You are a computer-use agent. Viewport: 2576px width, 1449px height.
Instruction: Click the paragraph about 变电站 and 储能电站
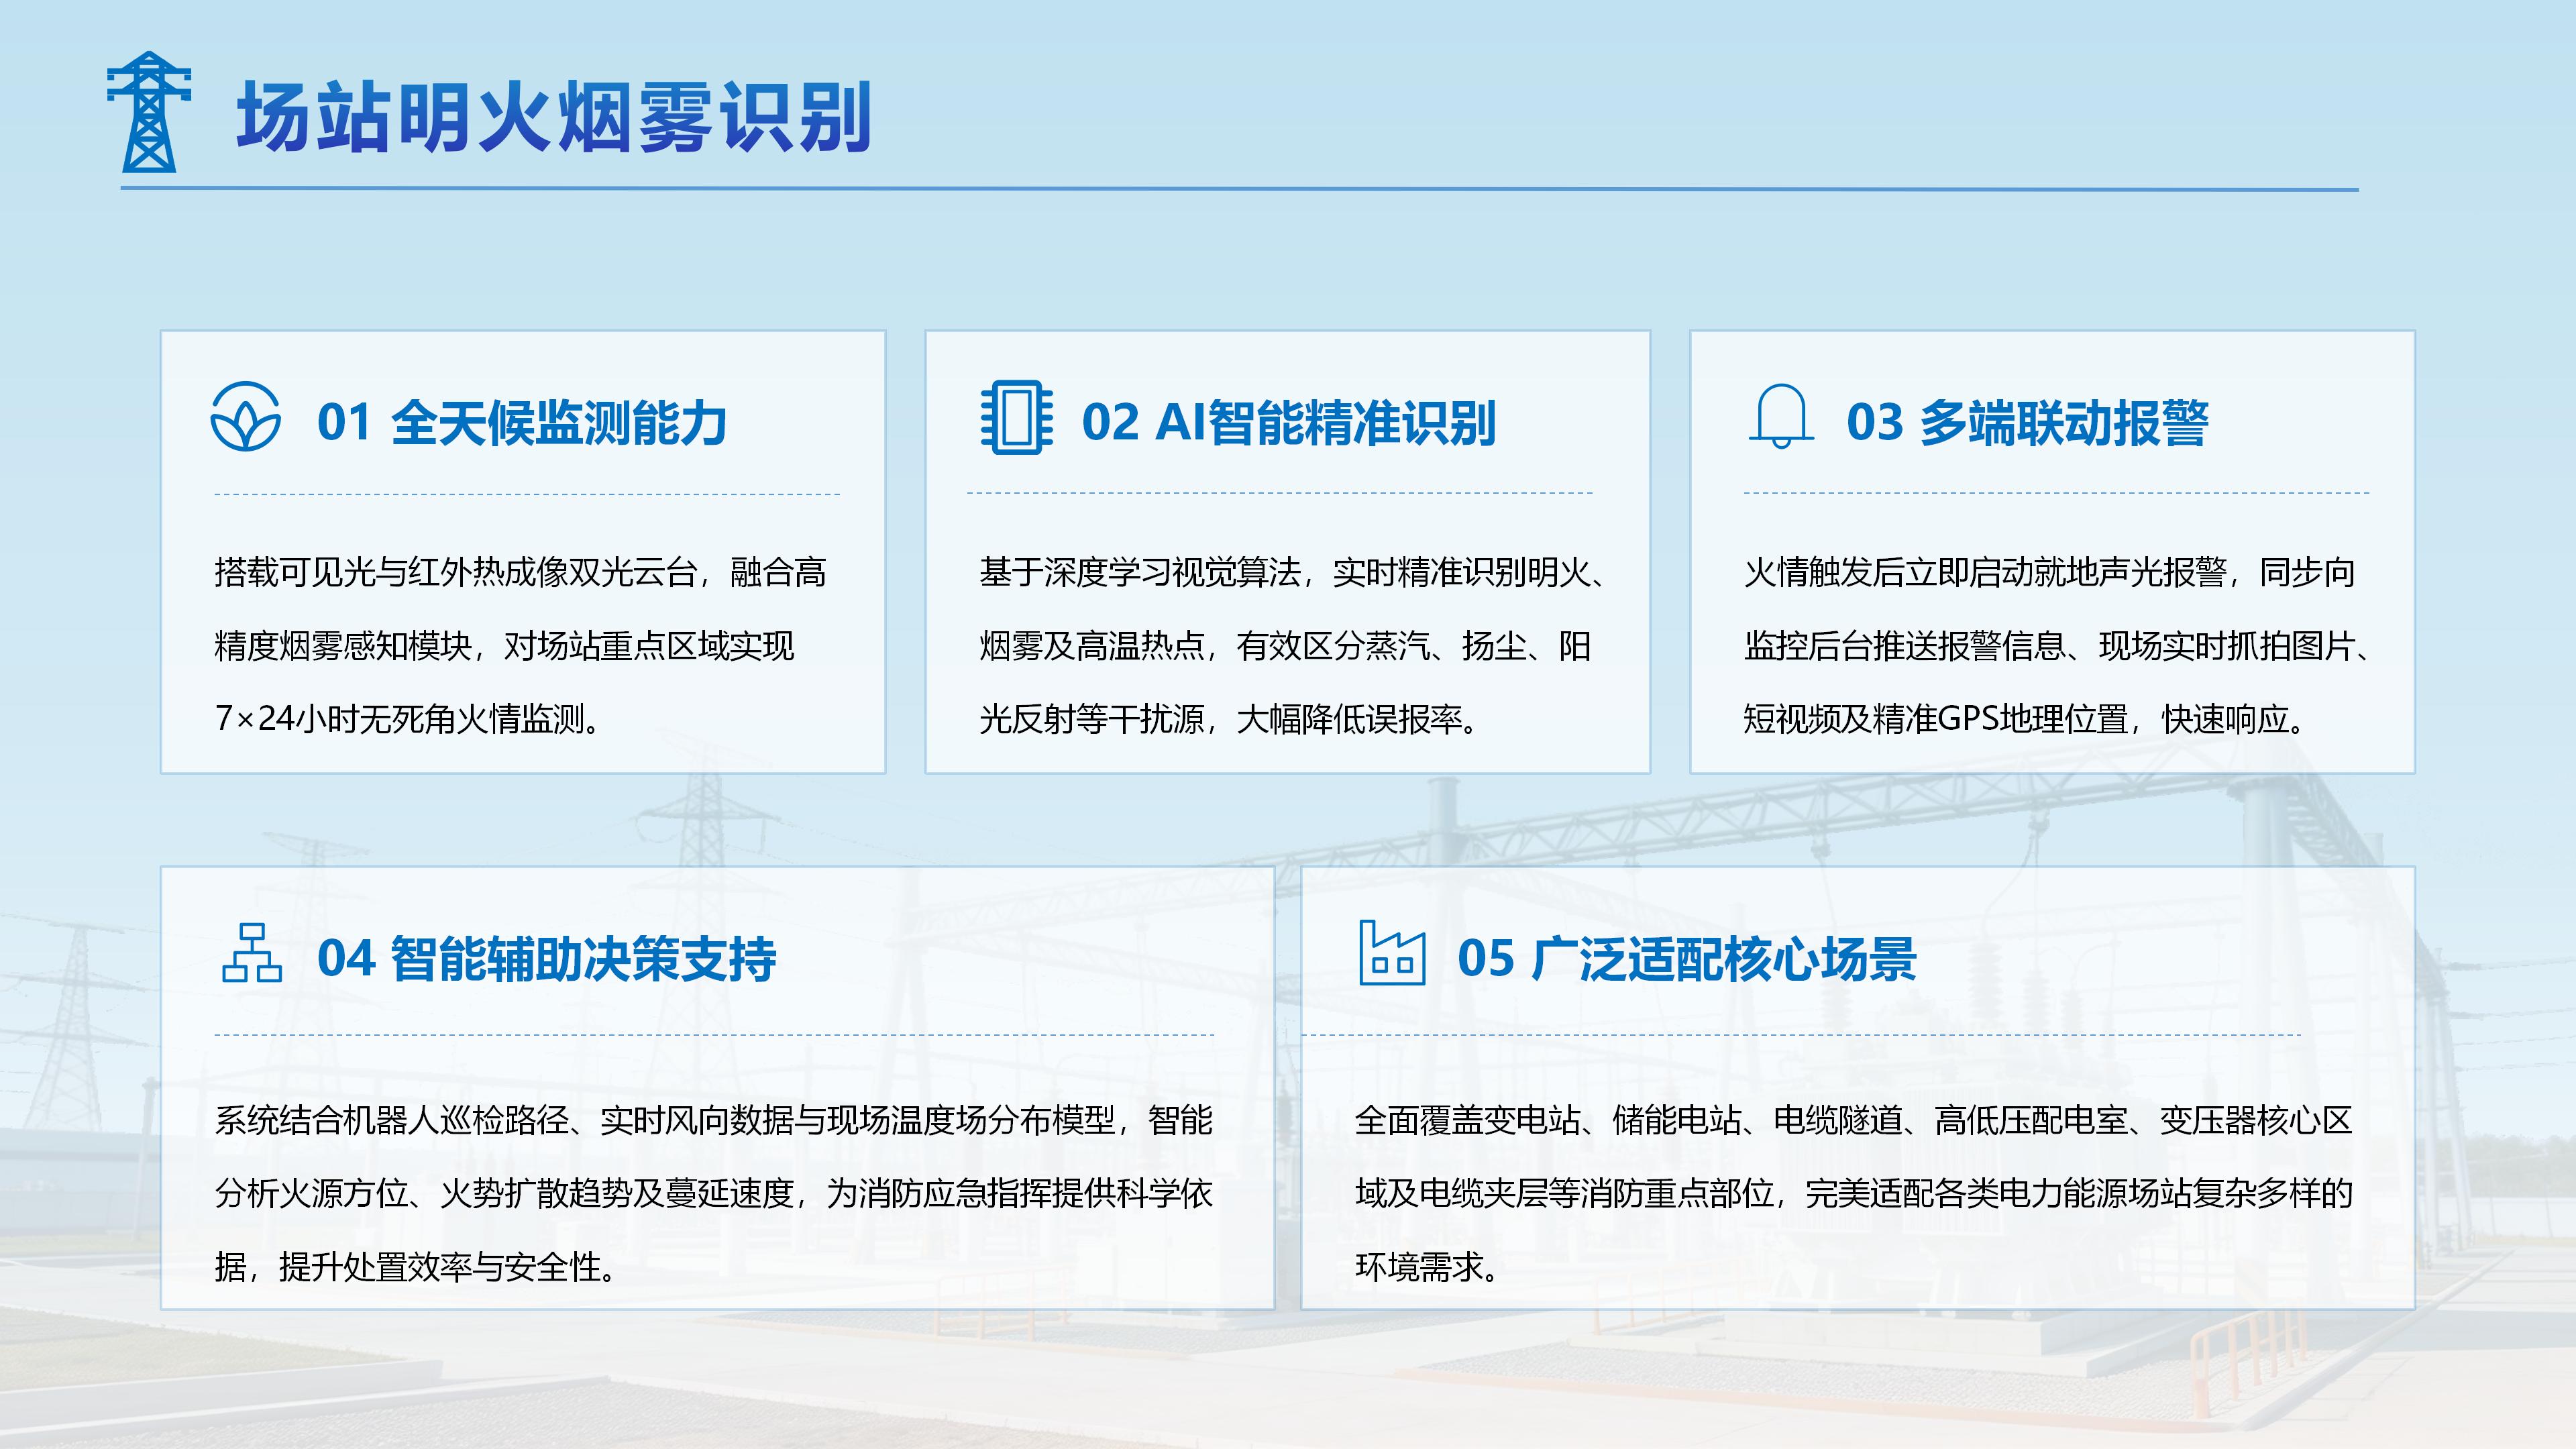[x=1854, y=1193]
